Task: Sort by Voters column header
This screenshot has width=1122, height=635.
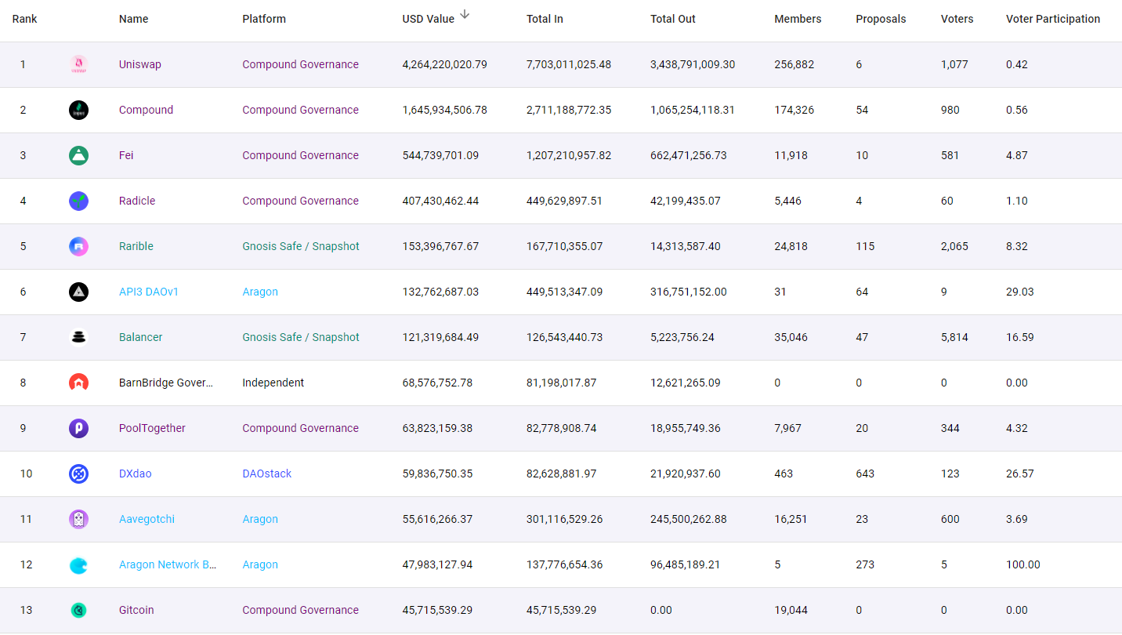Action: pyautogui.click(x=957, y=19)
